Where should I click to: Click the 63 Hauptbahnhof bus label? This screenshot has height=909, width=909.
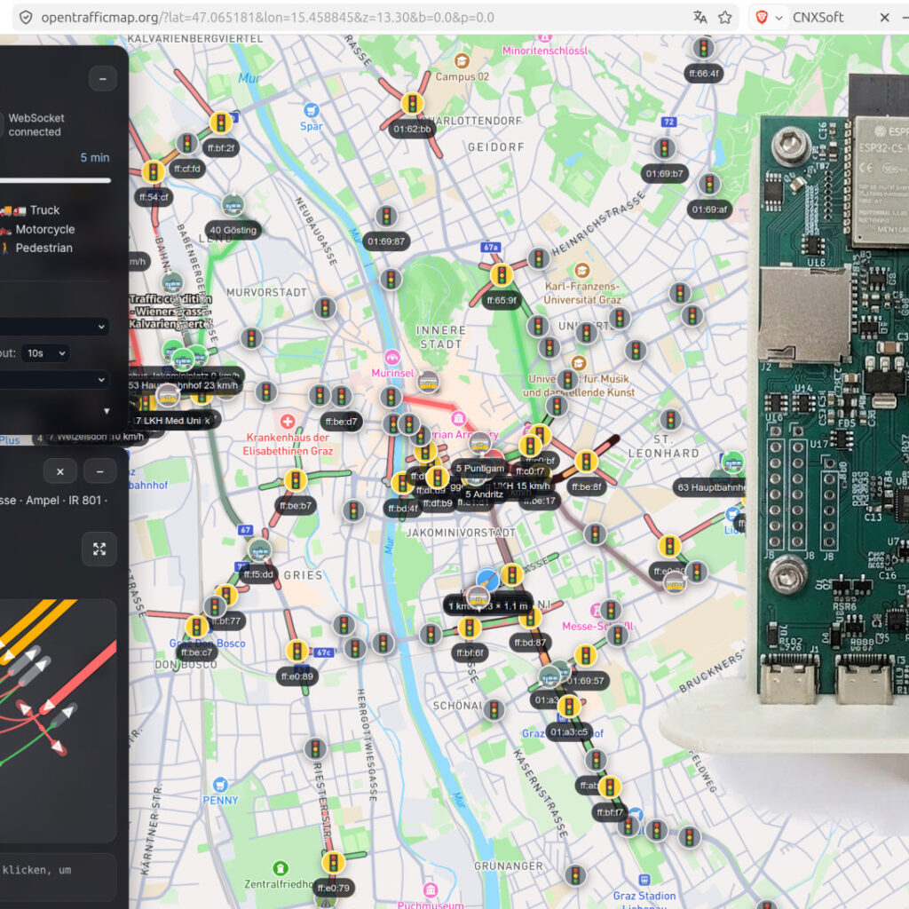point(711,487)
